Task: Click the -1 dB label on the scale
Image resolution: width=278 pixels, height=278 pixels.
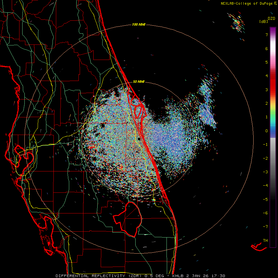Action: (x=265, y=145)
